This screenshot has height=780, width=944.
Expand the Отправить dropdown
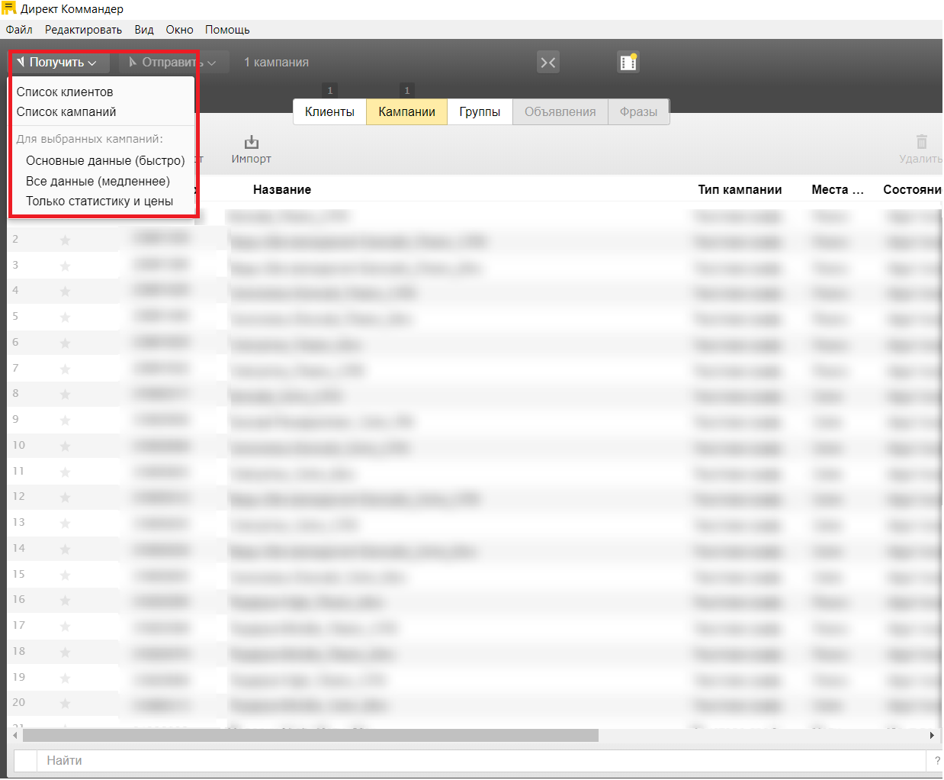[173, 63]
